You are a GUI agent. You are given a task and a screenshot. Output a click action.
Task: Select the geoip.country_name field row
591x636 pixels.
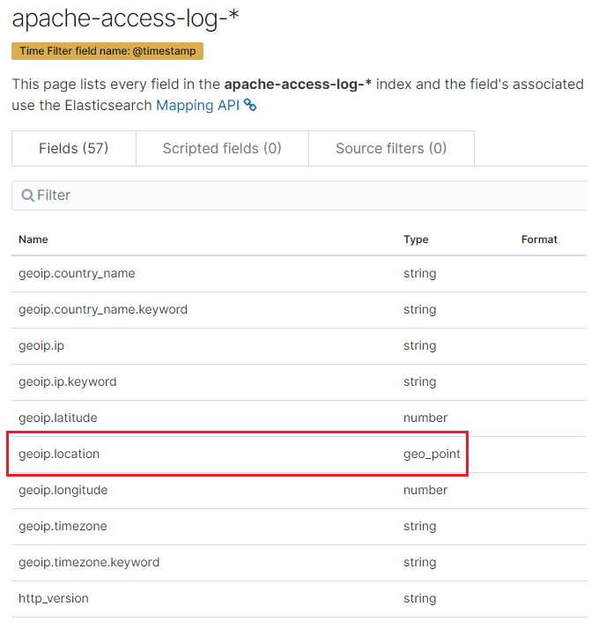[299, 274]
